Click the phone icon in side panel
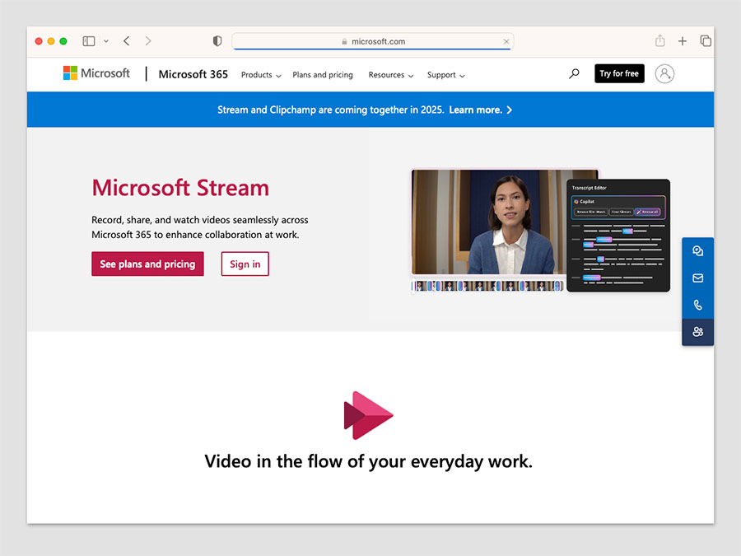 pos(697,305)
